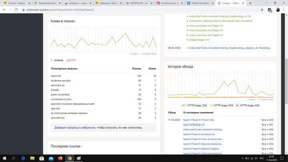This screenshot has width=288, height=162.
Task: Open volume control in system tray
Action: (256, 158)
